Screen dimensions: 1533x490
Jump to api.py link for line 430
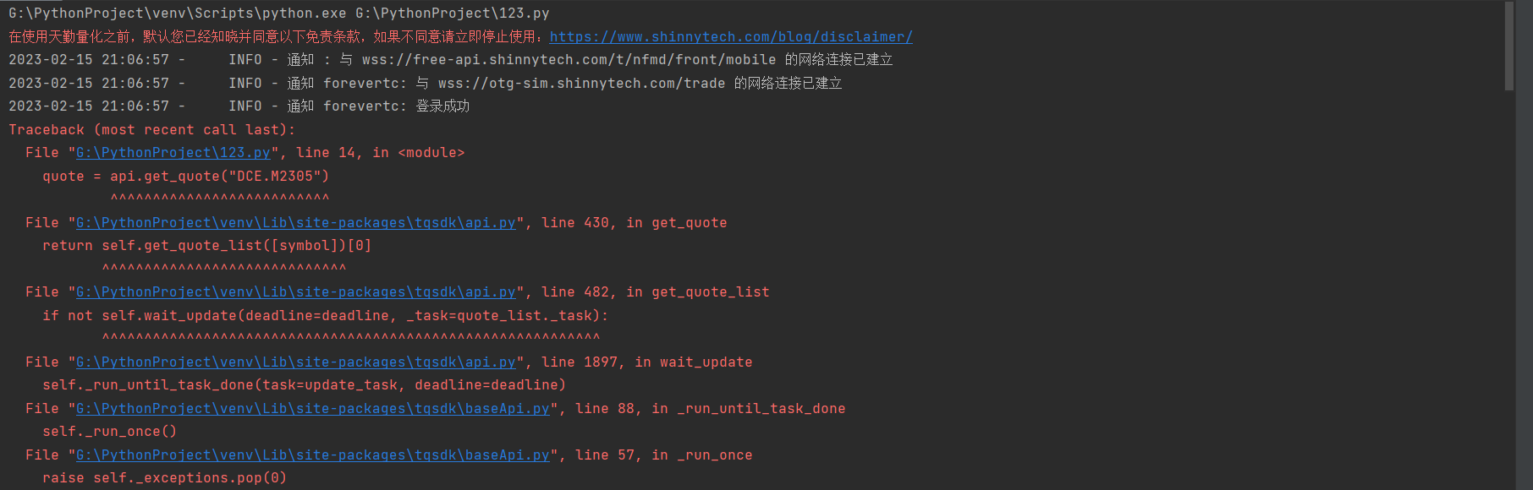coord(296,222)
